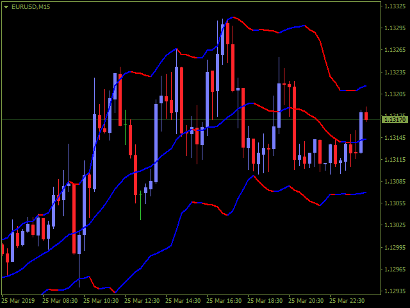Image resolution: width=410 pixels, height=308 pixels.
Task: Click the 1.13265 price axis label
Action: pos(395,50)
